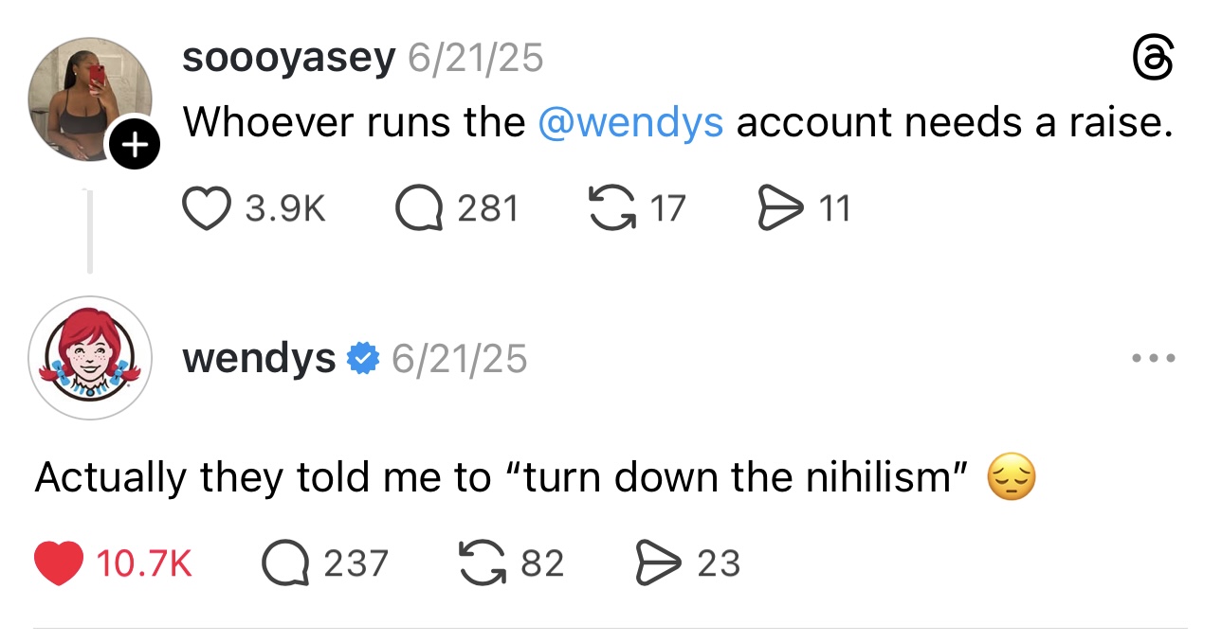This screenshot has height=643, width=1222.
Task: Open the Threads logo icon
Action: pyautogui.click(x=1153, y=60)
